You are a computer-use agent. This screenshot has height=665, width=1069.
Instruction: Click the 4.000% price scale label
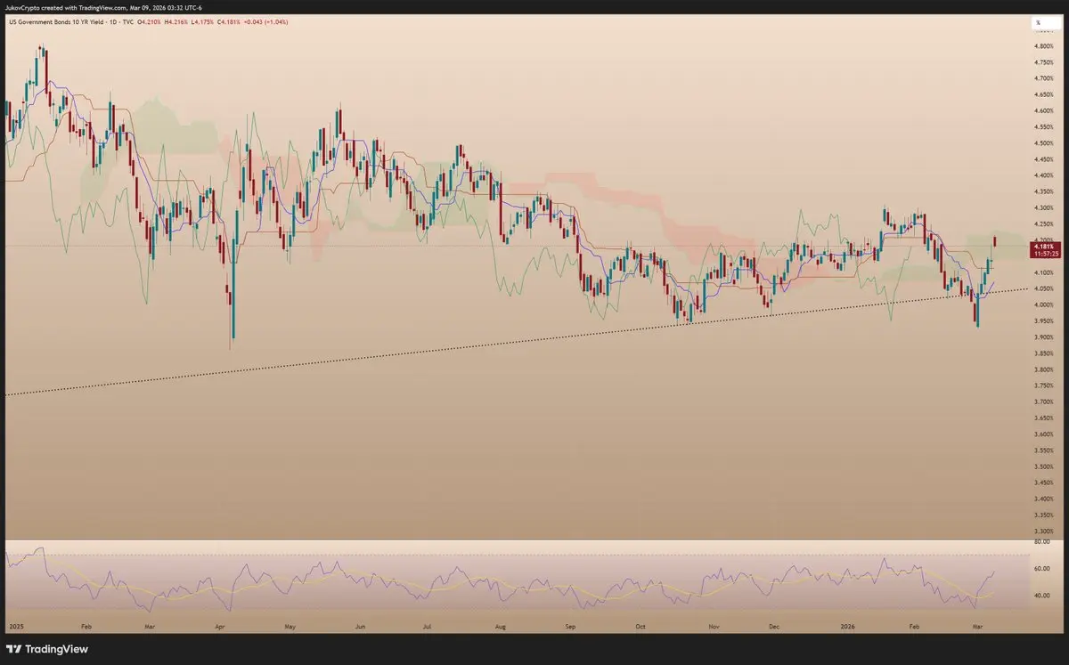1045,304
